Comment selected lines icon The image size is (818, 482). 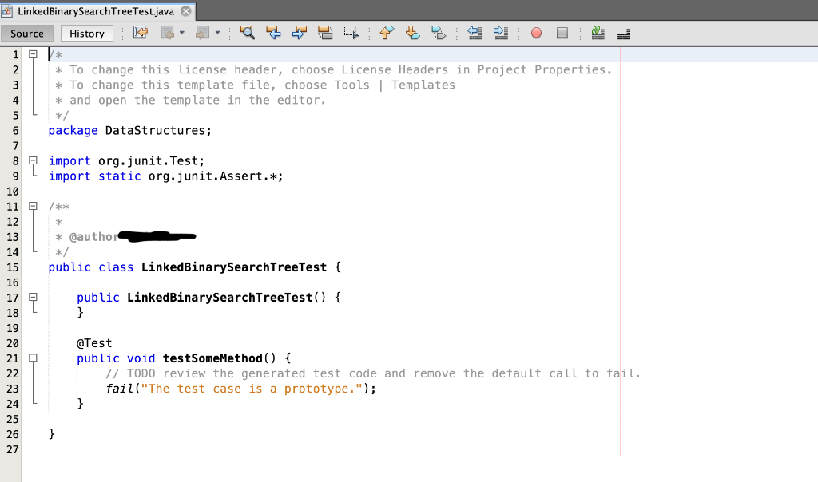598,33
